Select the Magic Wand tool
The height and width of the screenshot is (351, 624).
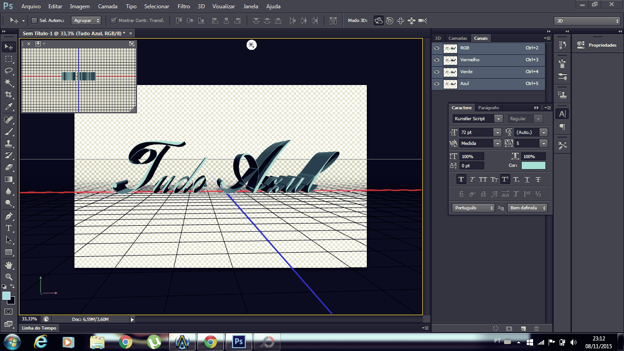coord(9,83)
